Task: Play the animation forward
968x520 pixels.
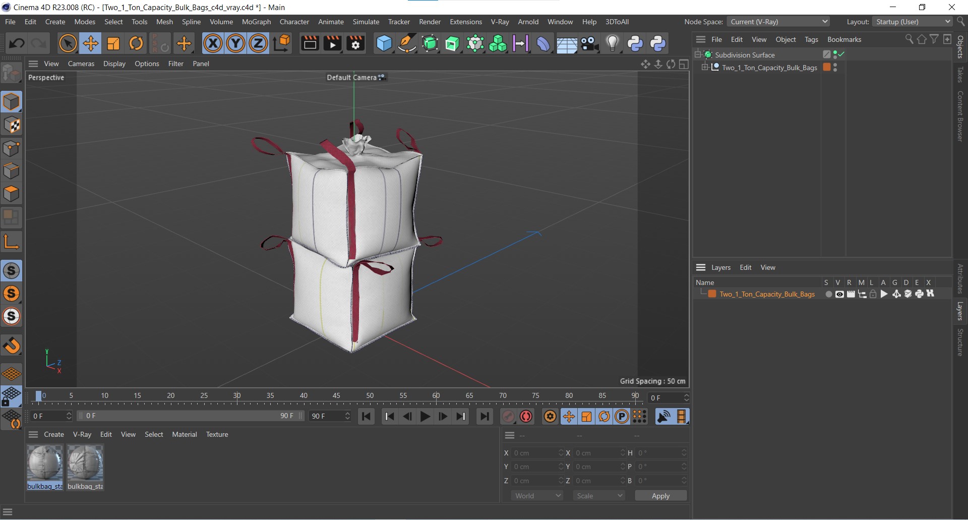Action: (425, 417)
